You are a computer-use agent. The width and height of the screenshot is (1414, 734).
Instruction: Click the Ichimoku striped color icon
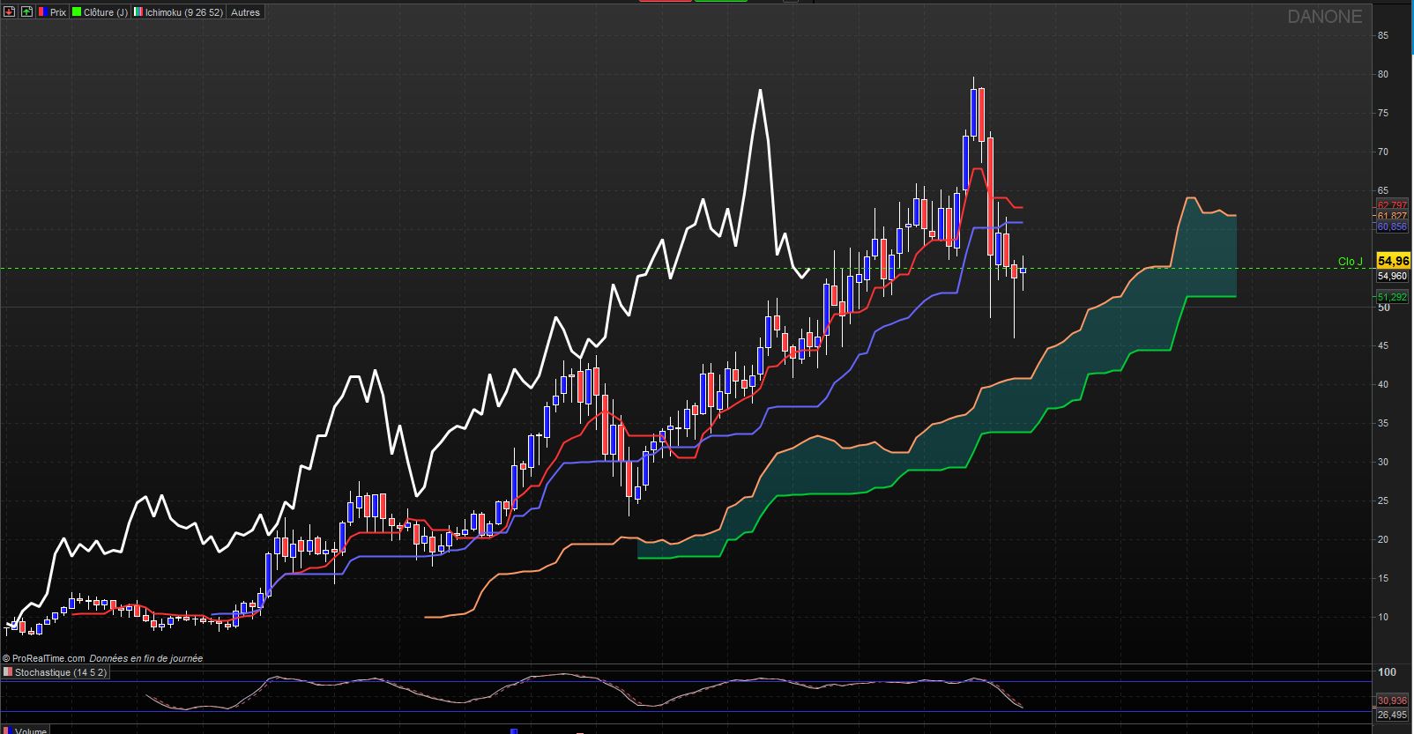(x=138, y=12)
